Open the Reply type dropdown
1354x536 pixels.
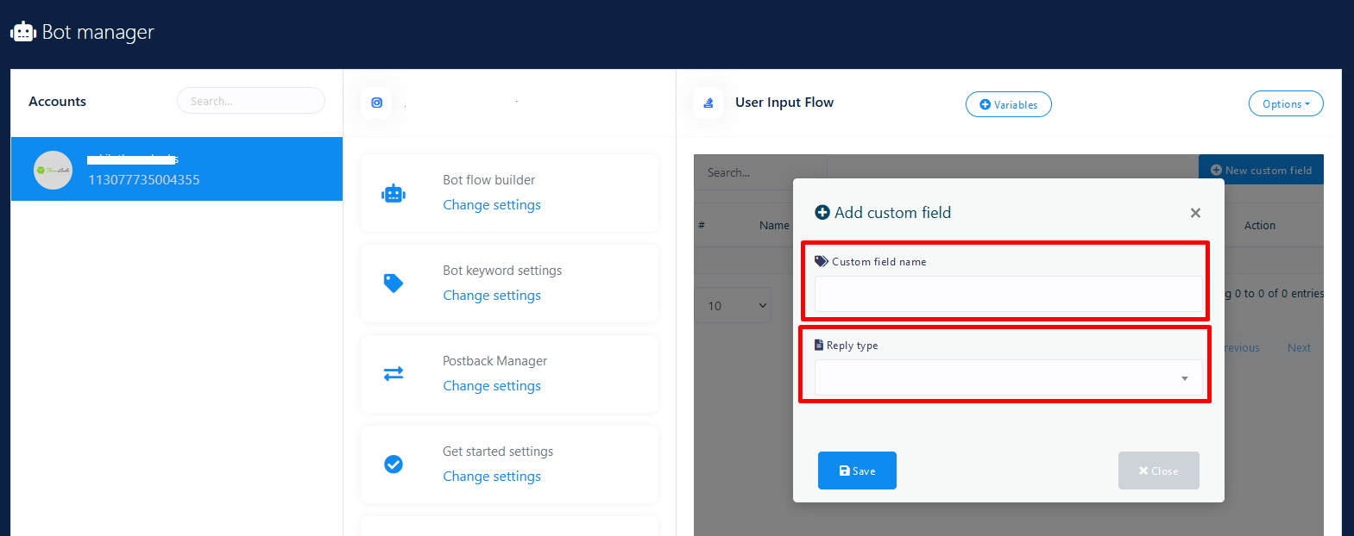click(x=1008, y=378)
